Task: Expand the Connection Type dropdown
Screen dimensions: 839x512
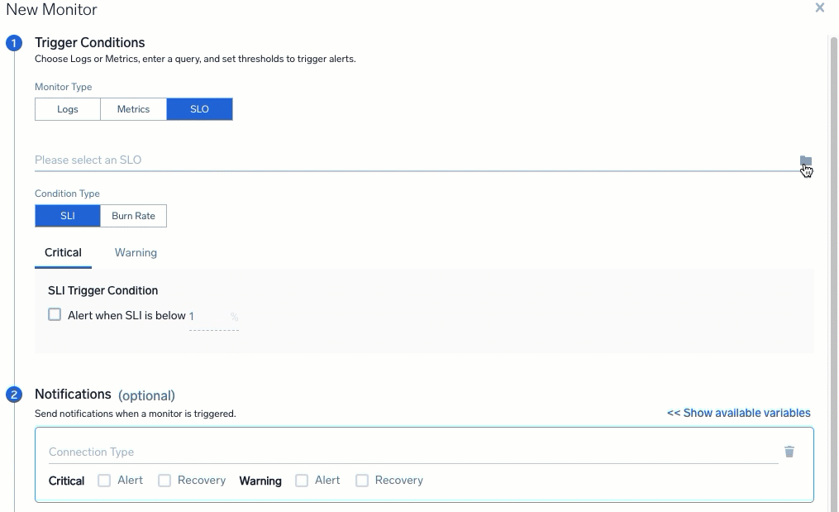Action: 413,452
